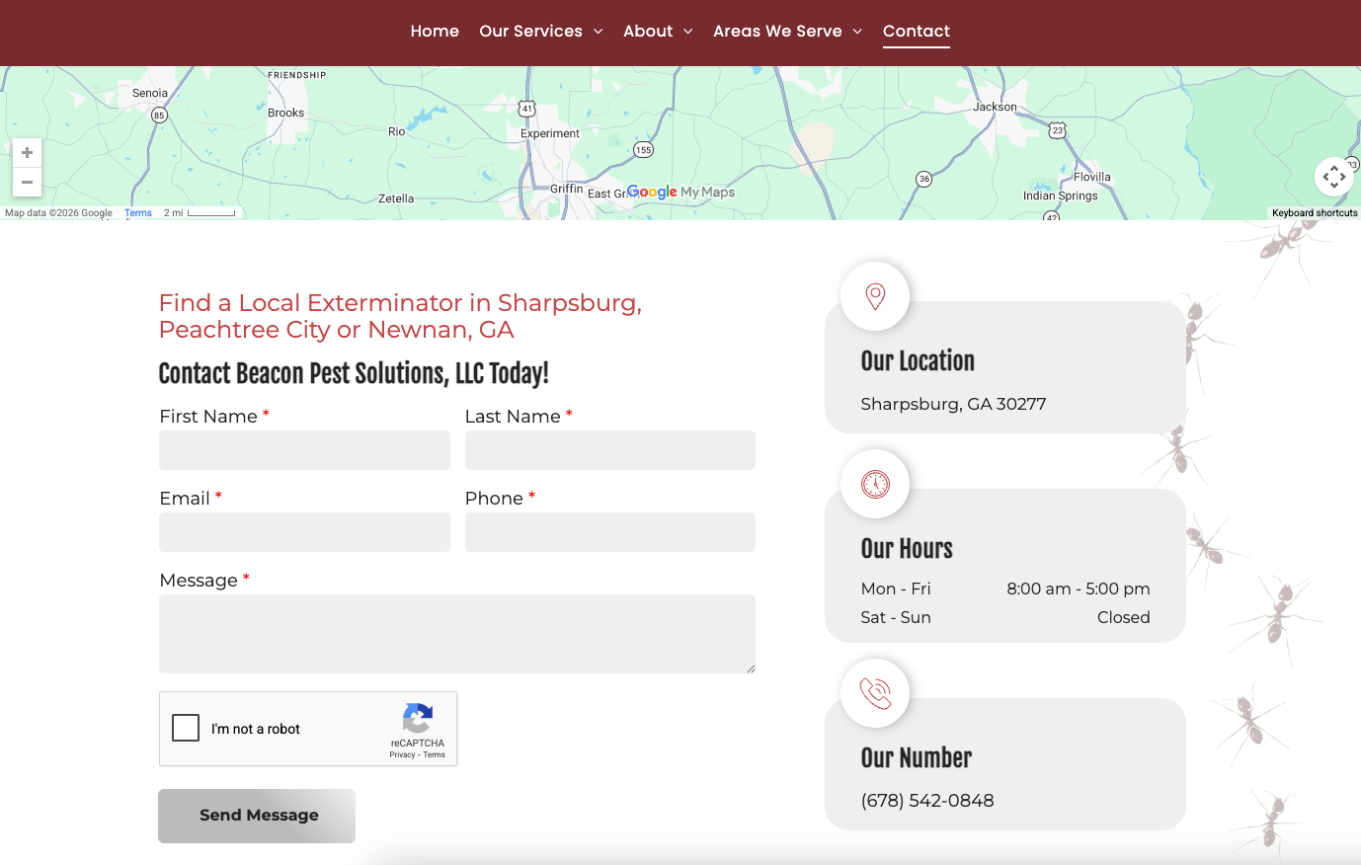Open the Our Services menu item
Viewport: 1361px width, 865px height.
[530, 31]
